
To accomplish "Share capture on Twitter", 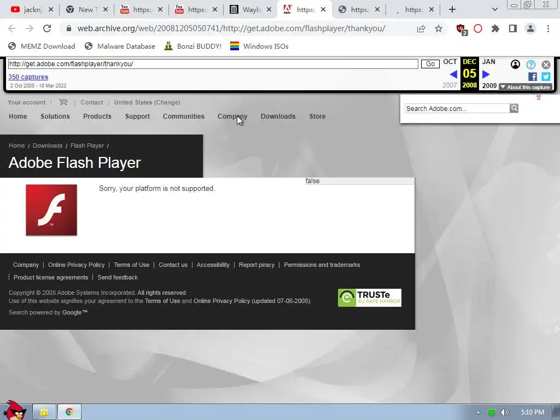I will pyautogui.click(x=546, y=77).
